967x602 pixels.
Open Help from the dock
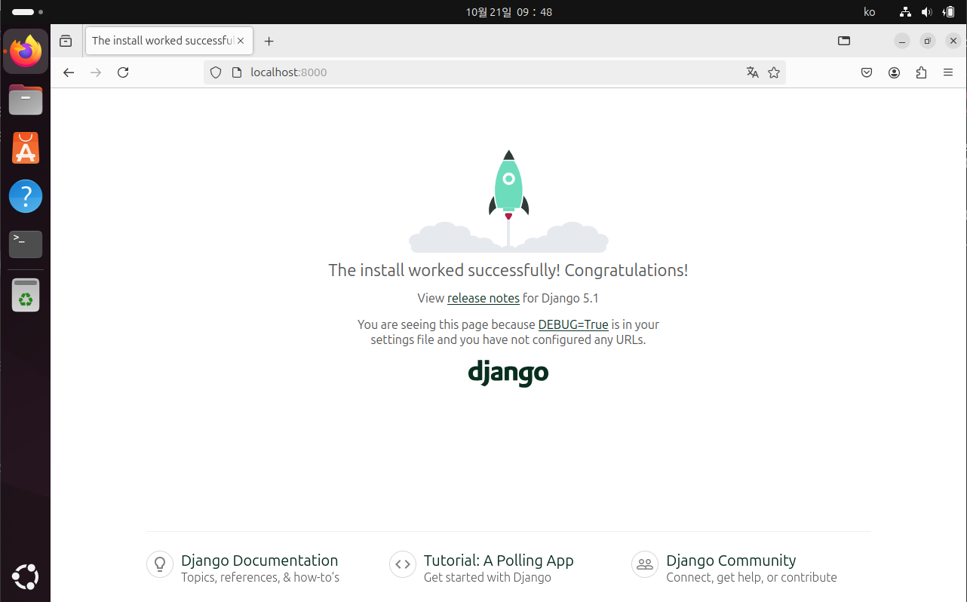(26, 196)
